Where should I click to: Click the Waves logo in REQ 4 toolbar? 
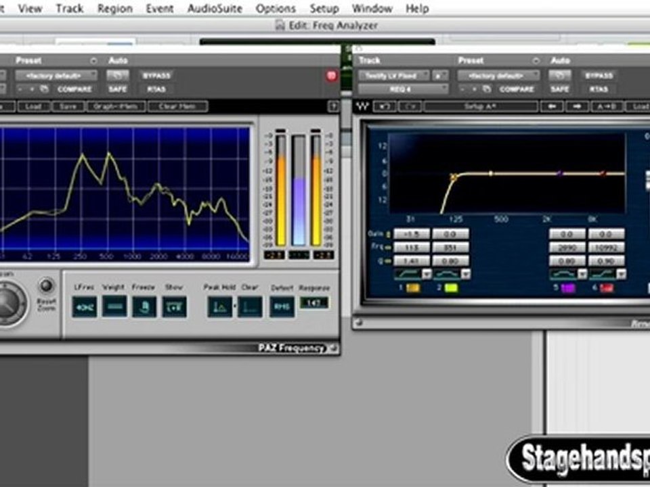tap(362, 106)
